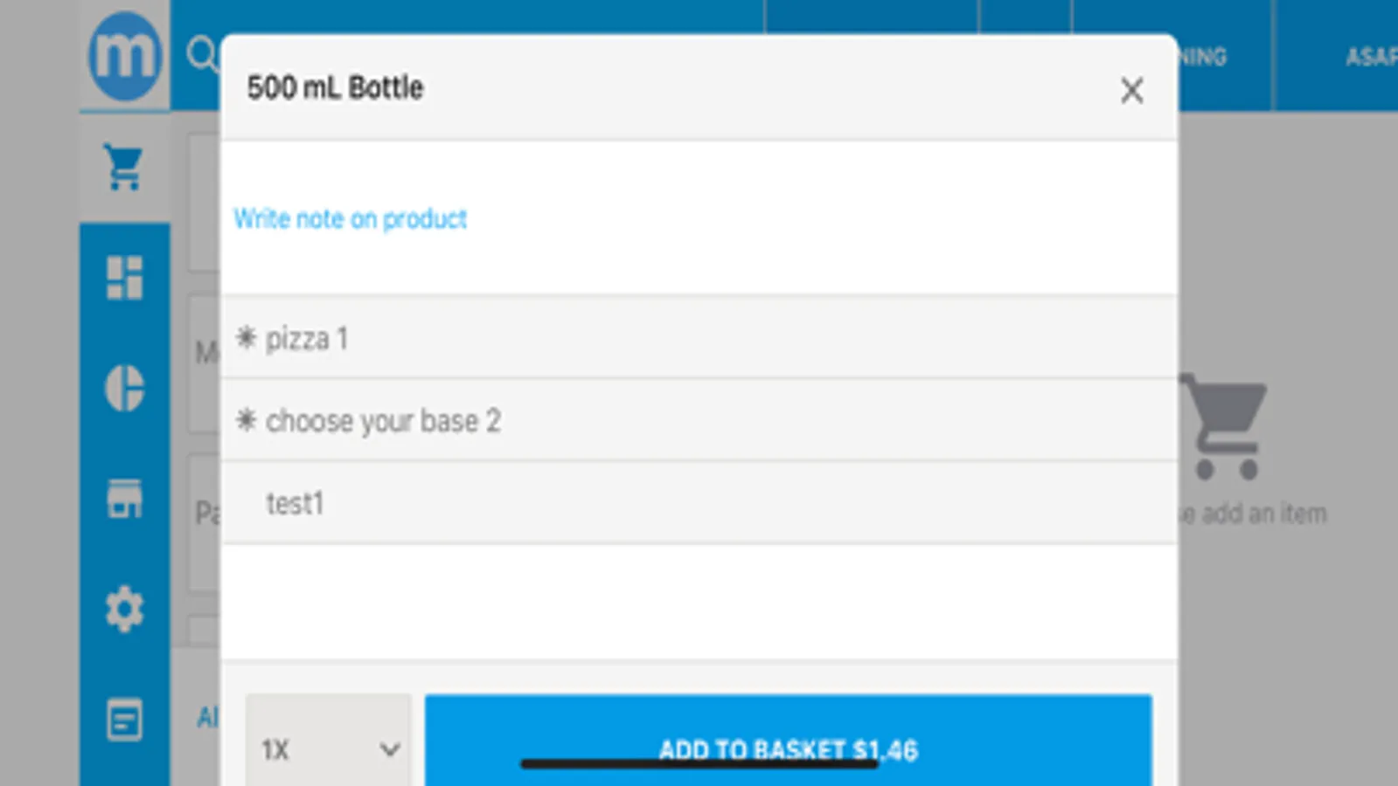Close the 500 mL Bottle dialog

(x=1131, y=90)
